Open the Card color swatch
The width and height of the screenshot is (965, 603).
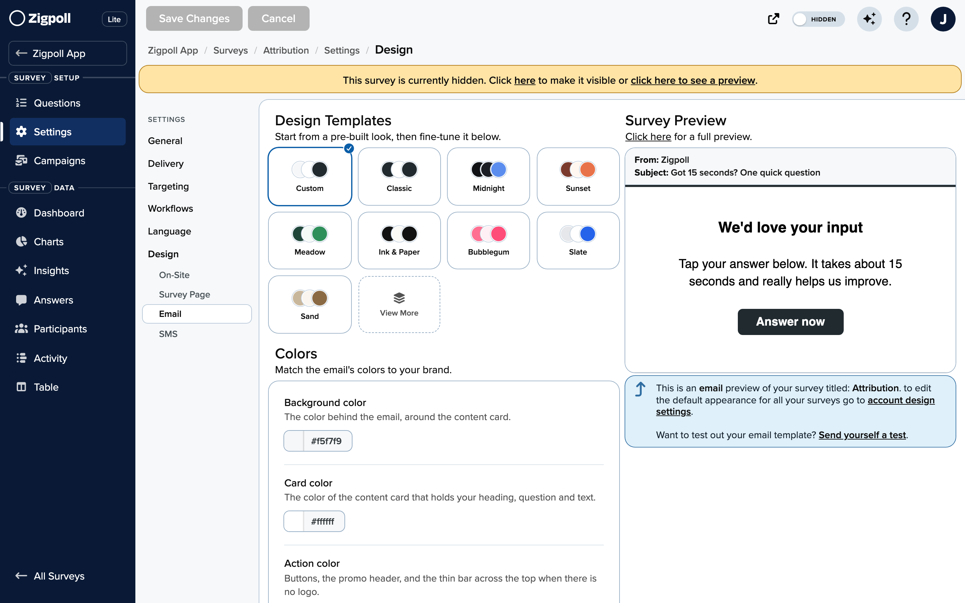click(294, 521)
